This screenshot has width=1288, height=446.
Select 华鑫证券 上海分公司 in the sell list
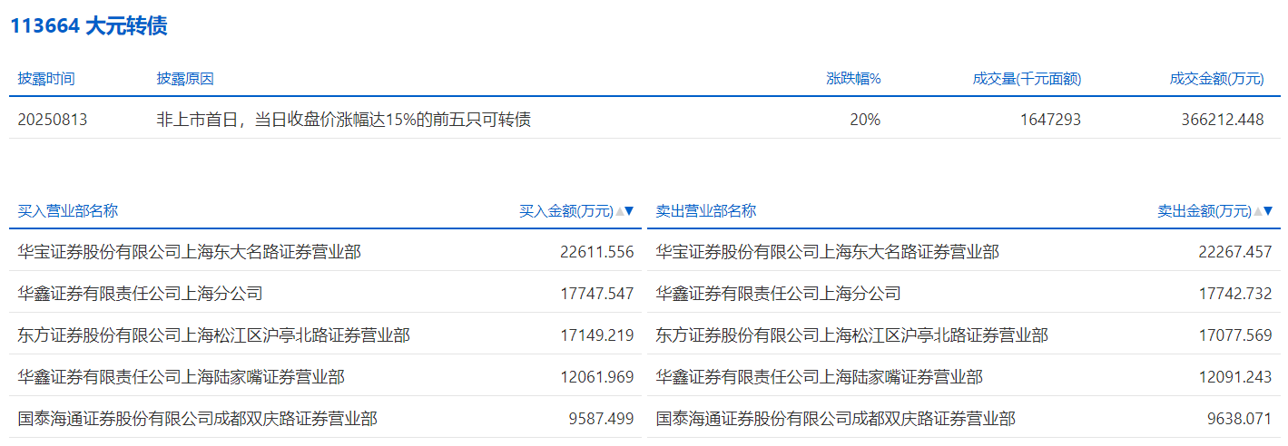(x=778, y=294)
